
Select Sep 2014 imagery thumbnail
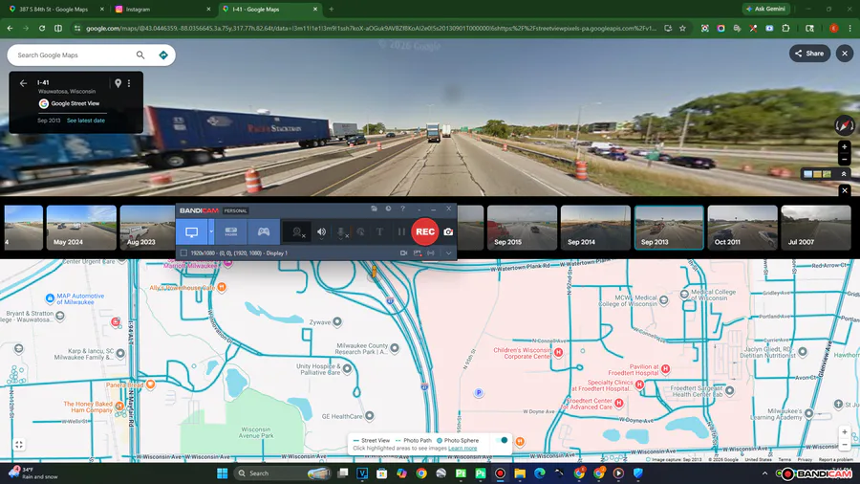click(595, 228)
